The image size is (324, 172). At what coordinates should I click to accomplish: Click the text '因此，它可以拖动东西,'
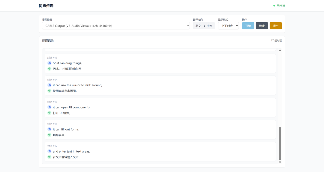pos(68,69)
